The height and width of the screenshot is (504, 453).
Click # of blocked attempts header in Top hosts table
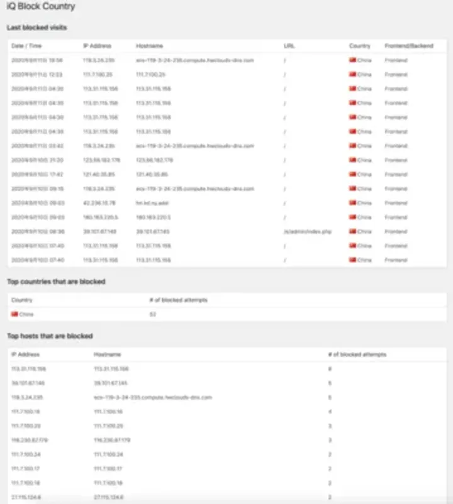click(357, 354)
